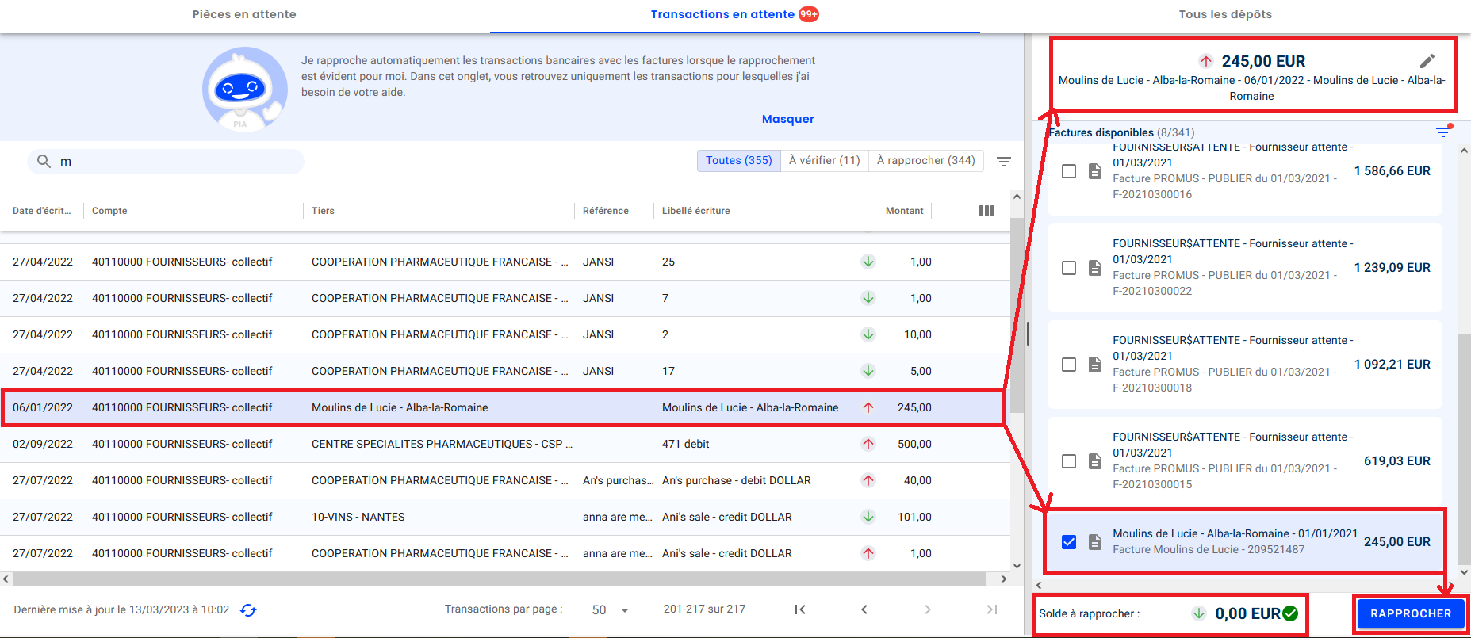Click the refresh sync icon
This screenshot has height=638, width=1471.
(x=248, y=609)
